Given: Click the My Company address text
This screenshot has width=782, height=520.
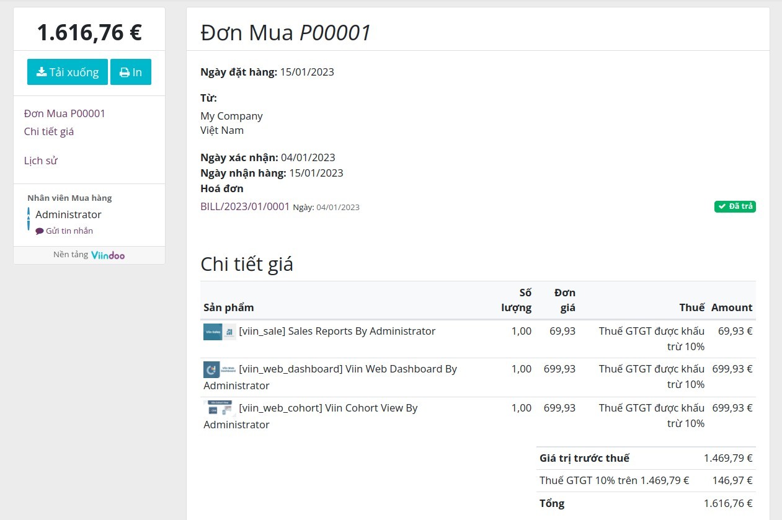Looking at the screenshot, I should point(231,116).
